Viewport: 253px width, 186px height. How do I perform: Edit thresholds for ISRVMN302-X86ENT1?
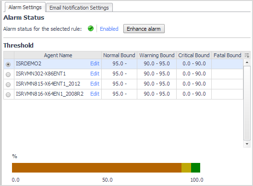coord(95,74)
